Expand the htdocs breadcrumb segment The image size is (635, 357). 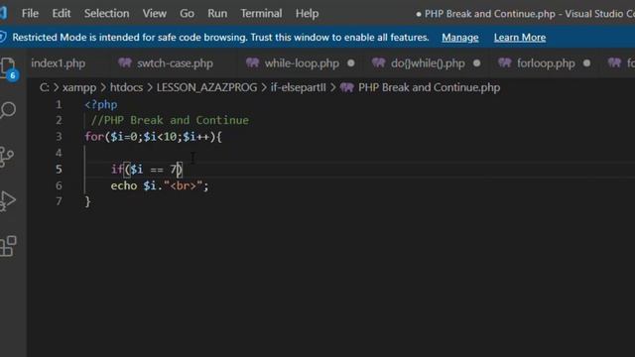click(126, 87)
